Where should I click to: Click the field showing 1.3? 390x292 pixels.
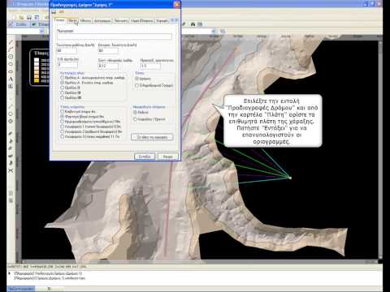(x=150, y=66)
